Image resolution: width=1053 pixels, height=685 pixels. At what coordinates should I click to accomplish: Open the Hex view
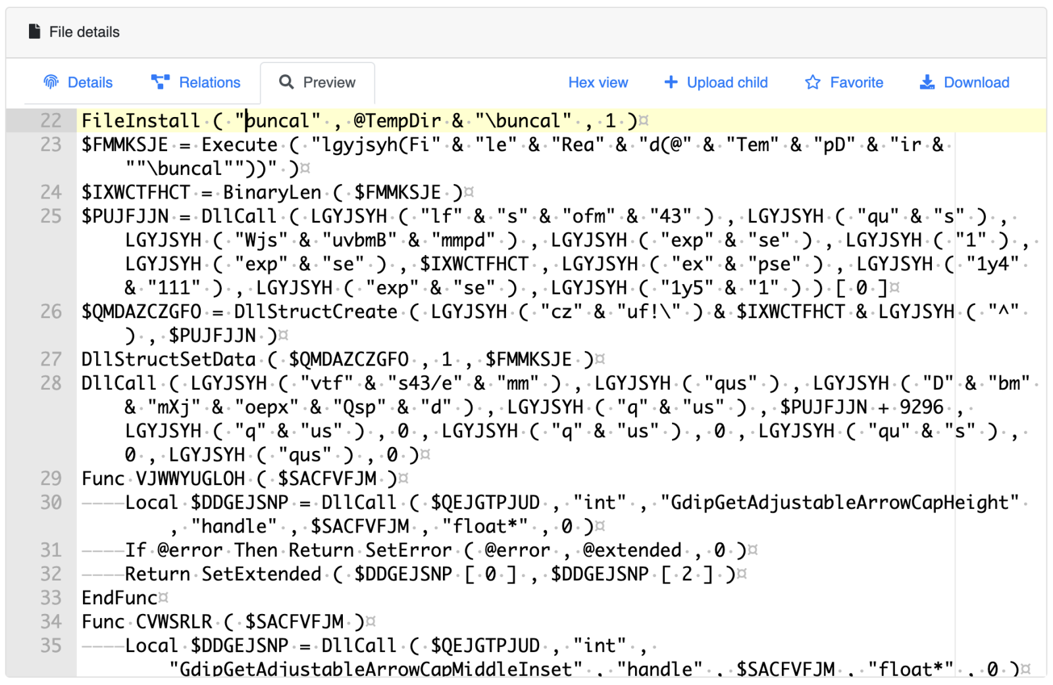[598, 82]
